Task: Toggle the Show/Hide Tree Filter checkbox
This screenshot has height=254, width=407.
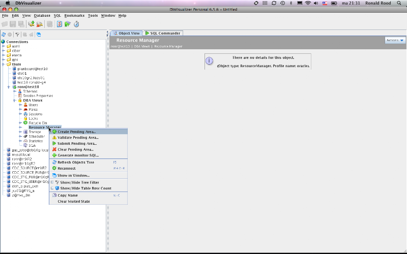Action: [52, 182]
